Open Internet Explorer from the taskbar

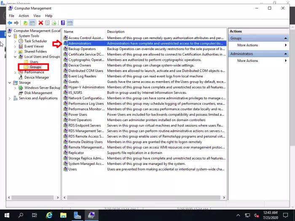click(49, 215)
